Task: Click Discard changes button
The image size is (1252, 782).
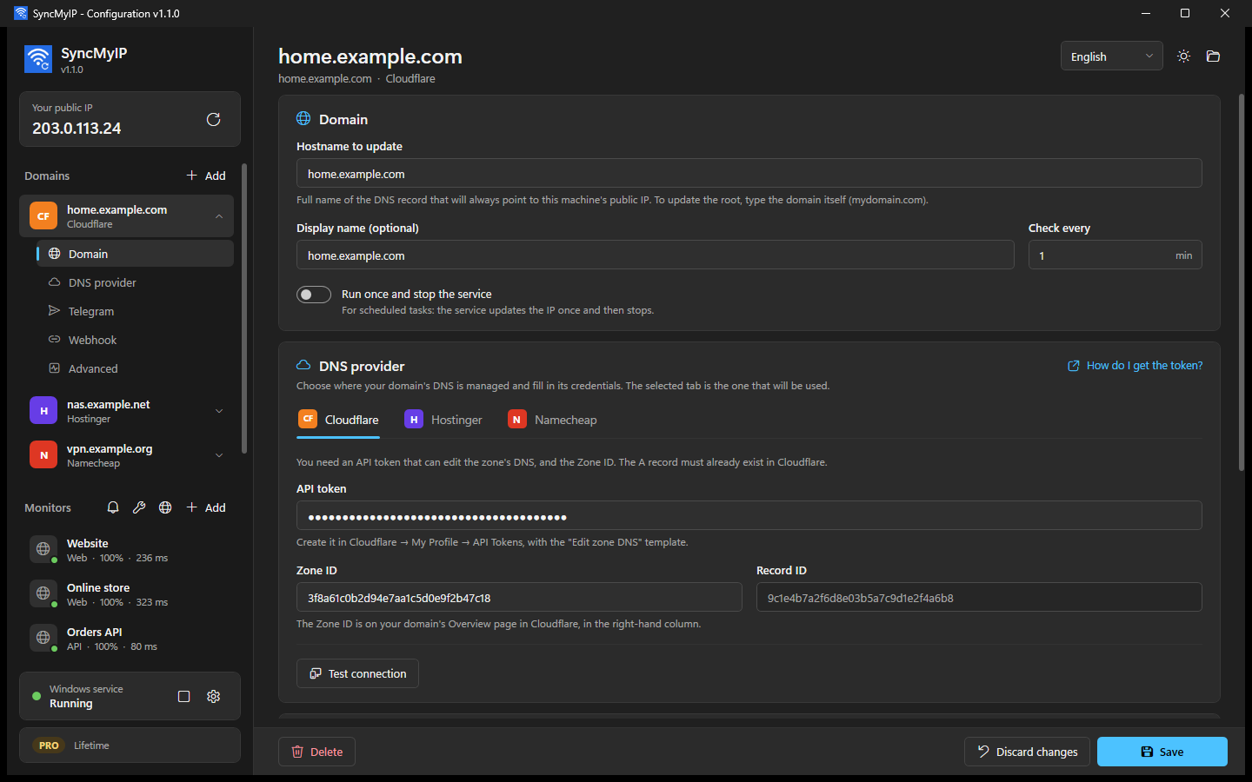Action: pyautogui.click(x=1028, y=752)
